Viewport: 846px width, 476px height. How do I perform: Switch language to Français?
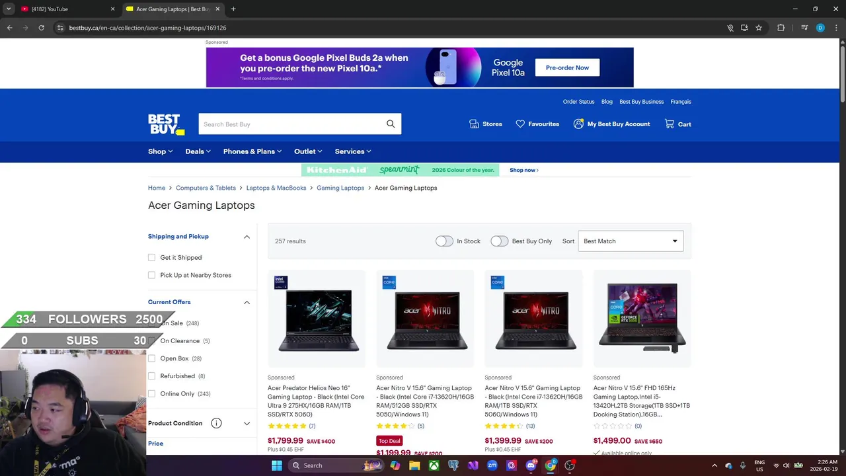point(681,102)
